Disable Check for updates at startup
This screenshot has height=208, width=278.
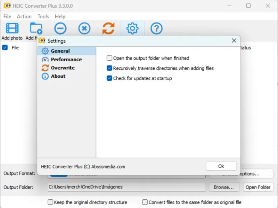click(109, 78)
